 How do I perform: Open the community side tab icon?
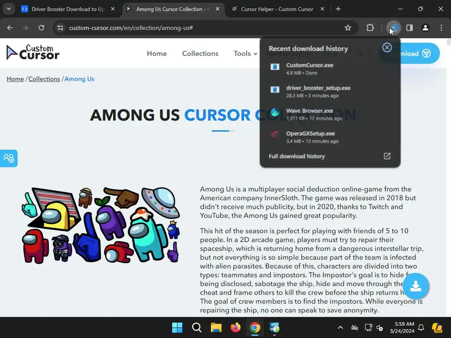pos(9,158)
